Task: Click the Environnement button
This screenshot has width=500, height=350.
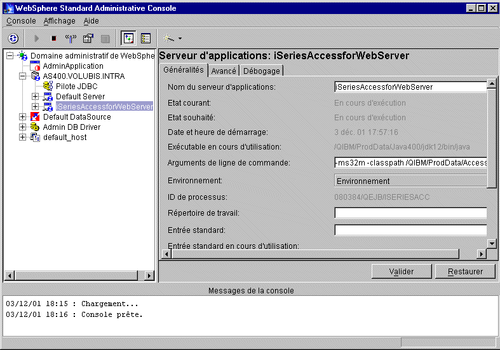Action: 410,181
